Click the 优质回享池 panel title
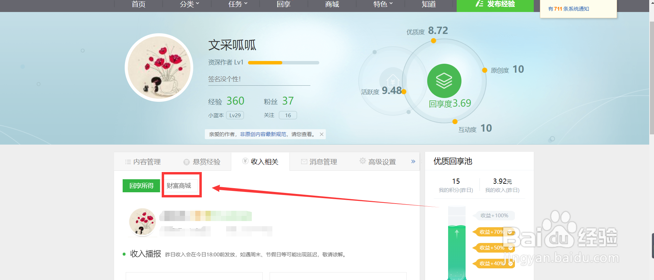The height and width of the screenshot is (280, 654). (x=453, y=161)
